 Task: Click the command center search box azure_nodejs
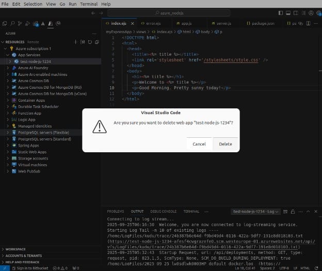[169, 13]
